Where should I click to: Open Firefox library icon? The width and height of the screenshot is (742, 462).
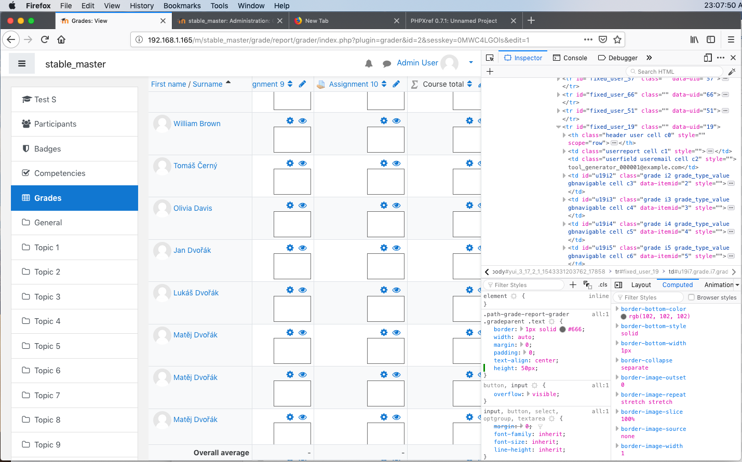point(694,39)
